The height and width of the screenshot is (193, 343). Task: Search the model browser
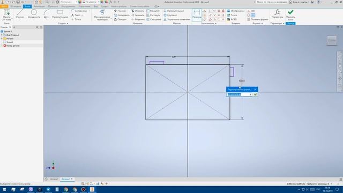click(37, 27)
